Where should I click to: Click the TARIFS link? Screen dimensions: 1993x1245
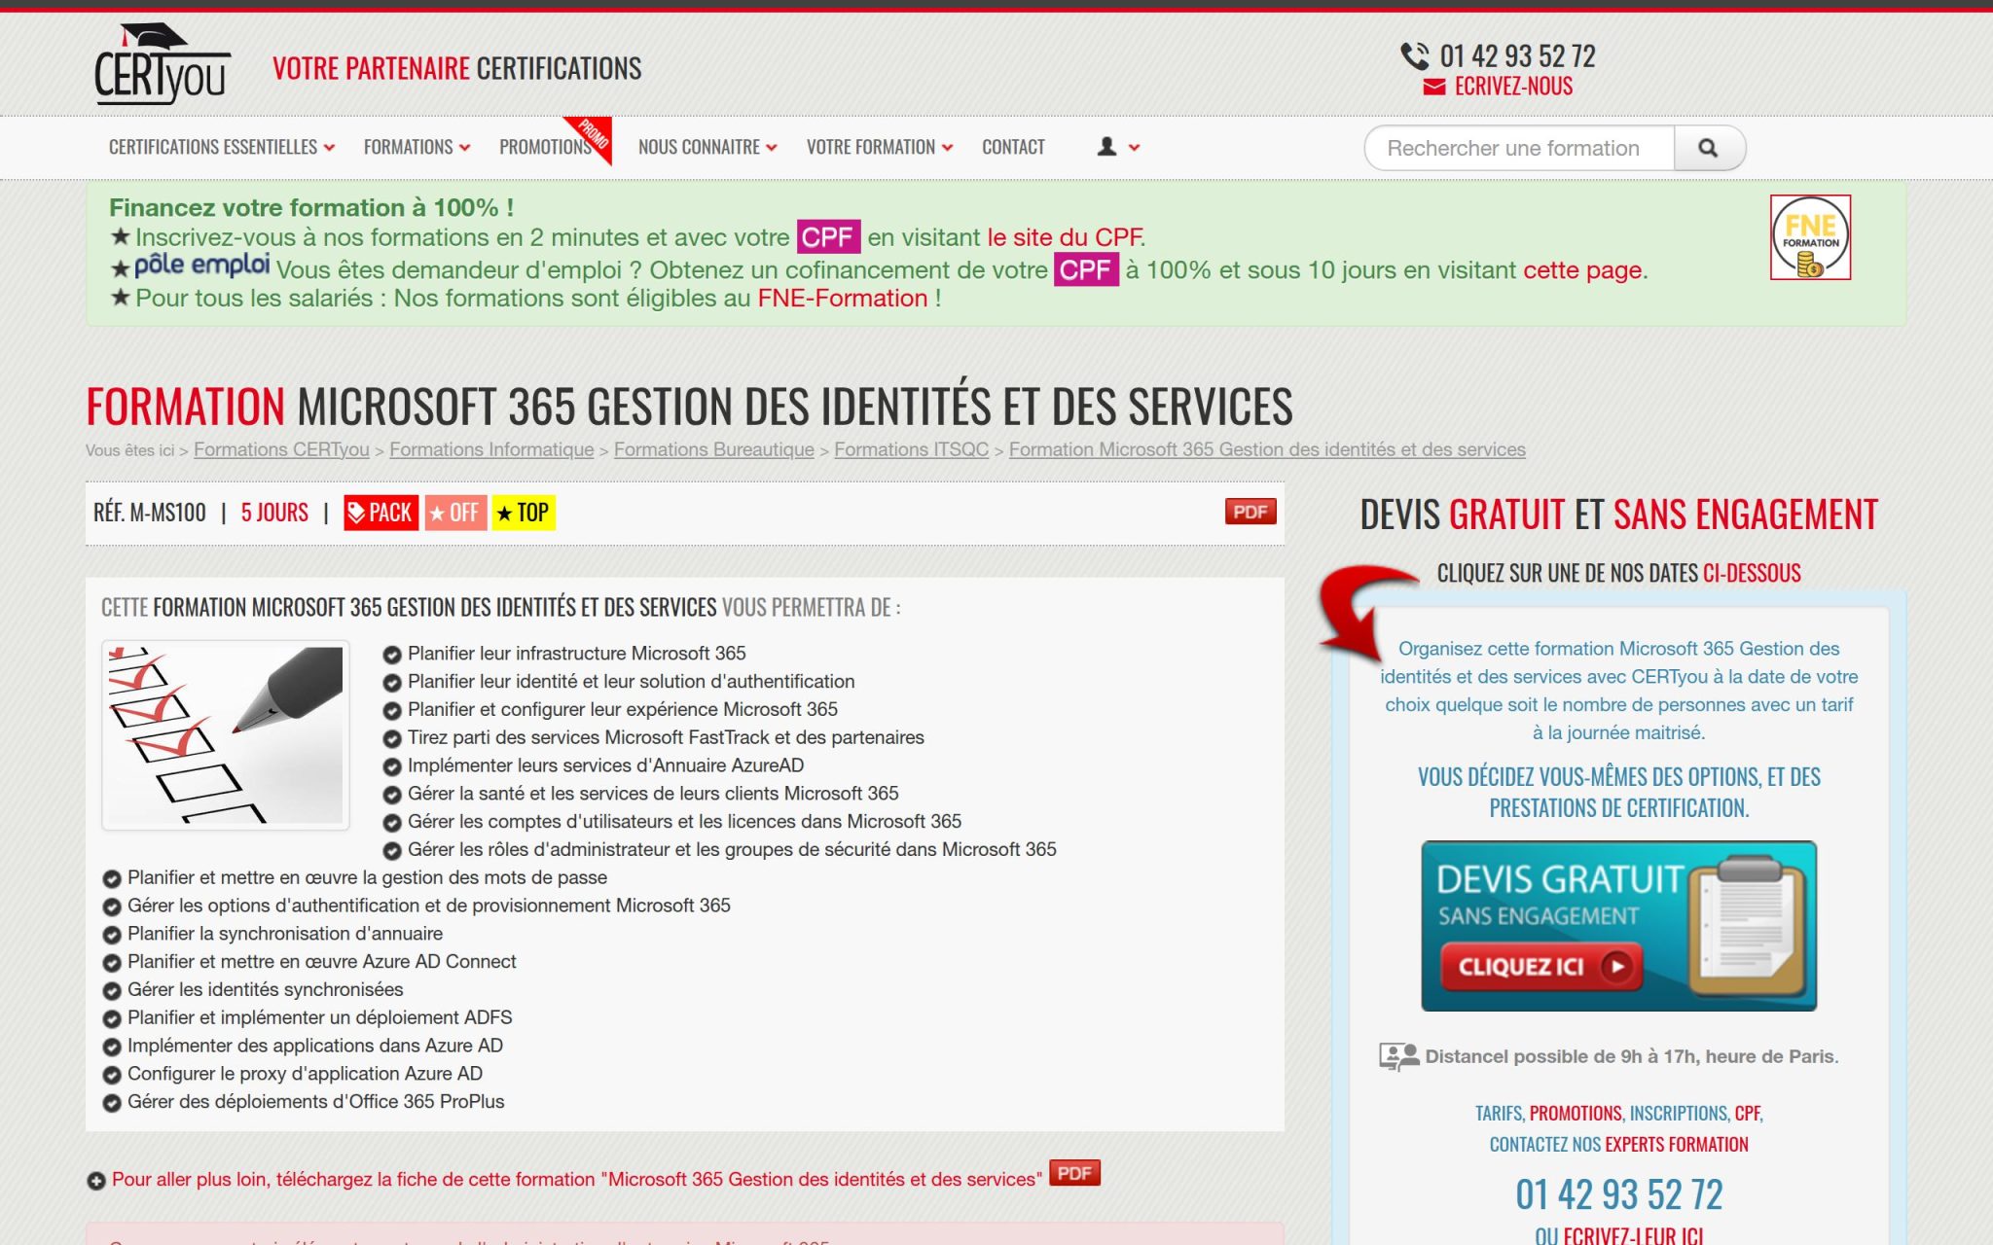point(1499,1113)
